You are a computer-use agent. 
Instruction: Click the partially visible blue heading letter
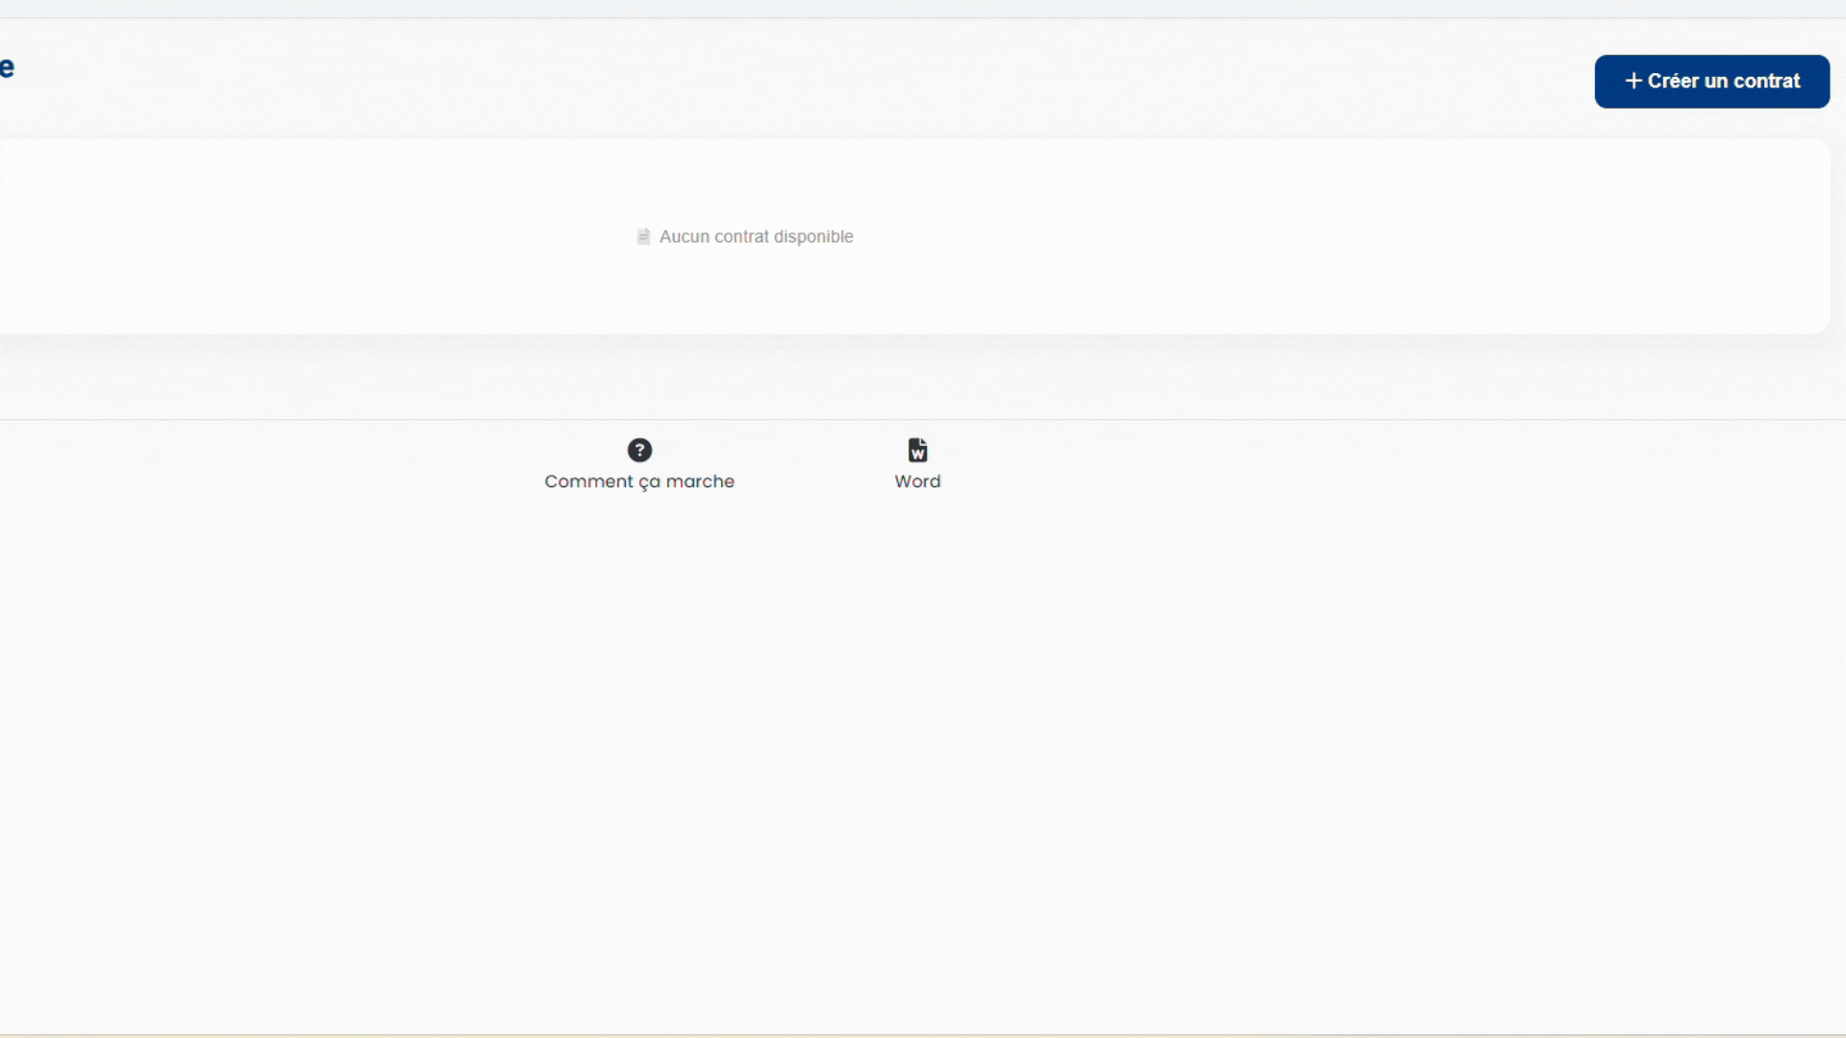pos(7,67)
